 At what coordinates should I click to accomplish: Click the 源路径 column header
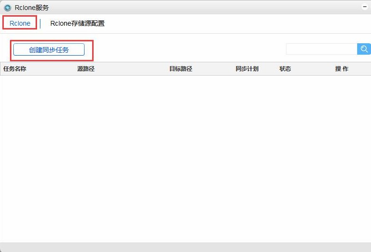point(86,69)
